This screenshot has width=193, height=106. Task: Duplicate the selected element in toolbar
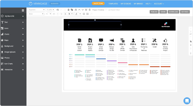72,10
